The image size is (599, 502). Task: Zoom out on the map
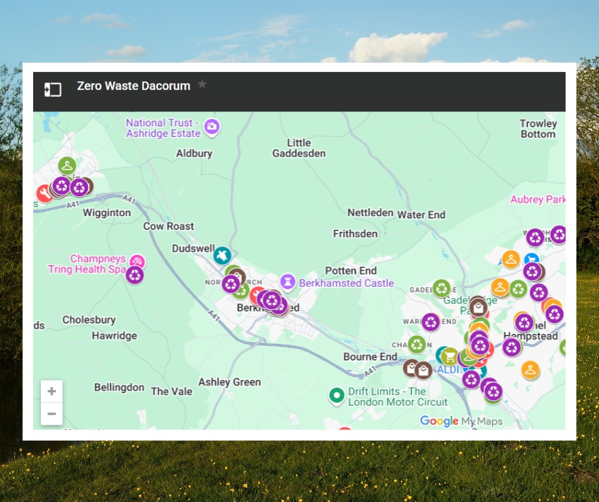pyautogui.click(x=52, y=413)
